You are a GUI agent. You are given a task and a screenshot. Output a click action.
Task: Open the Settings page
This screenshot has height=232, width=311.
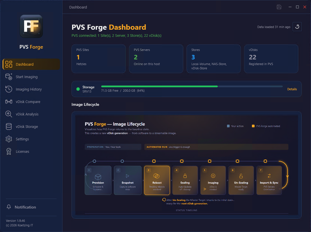coord(31,139)
